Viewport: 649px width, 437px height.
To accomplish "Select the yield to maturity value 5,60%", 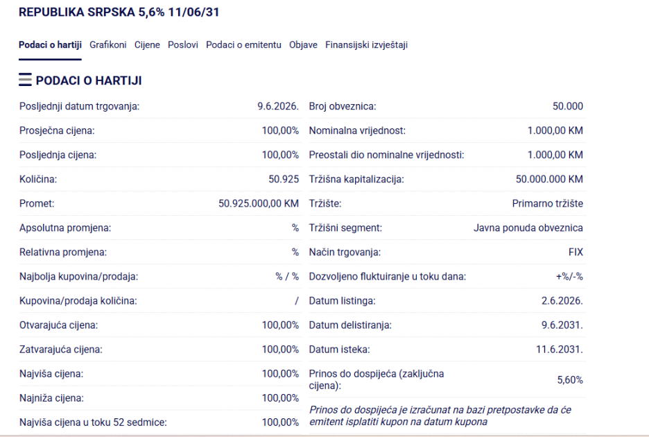I will (570, 380).
